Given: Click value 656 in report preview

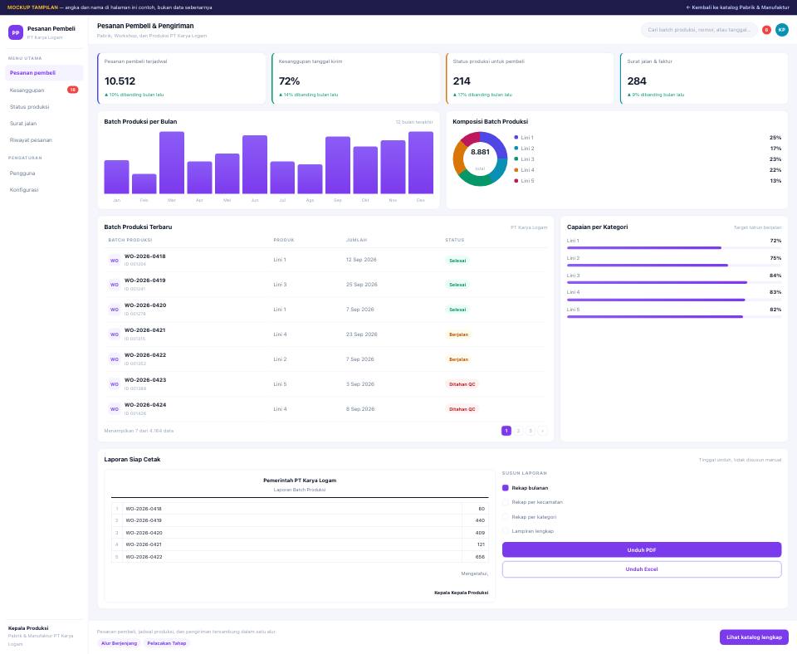Looking at the screenshot, I should click(480, 557).
